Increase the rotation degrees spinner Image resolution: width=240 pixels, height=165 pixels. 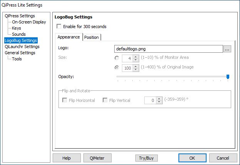(x=159, y=99)
